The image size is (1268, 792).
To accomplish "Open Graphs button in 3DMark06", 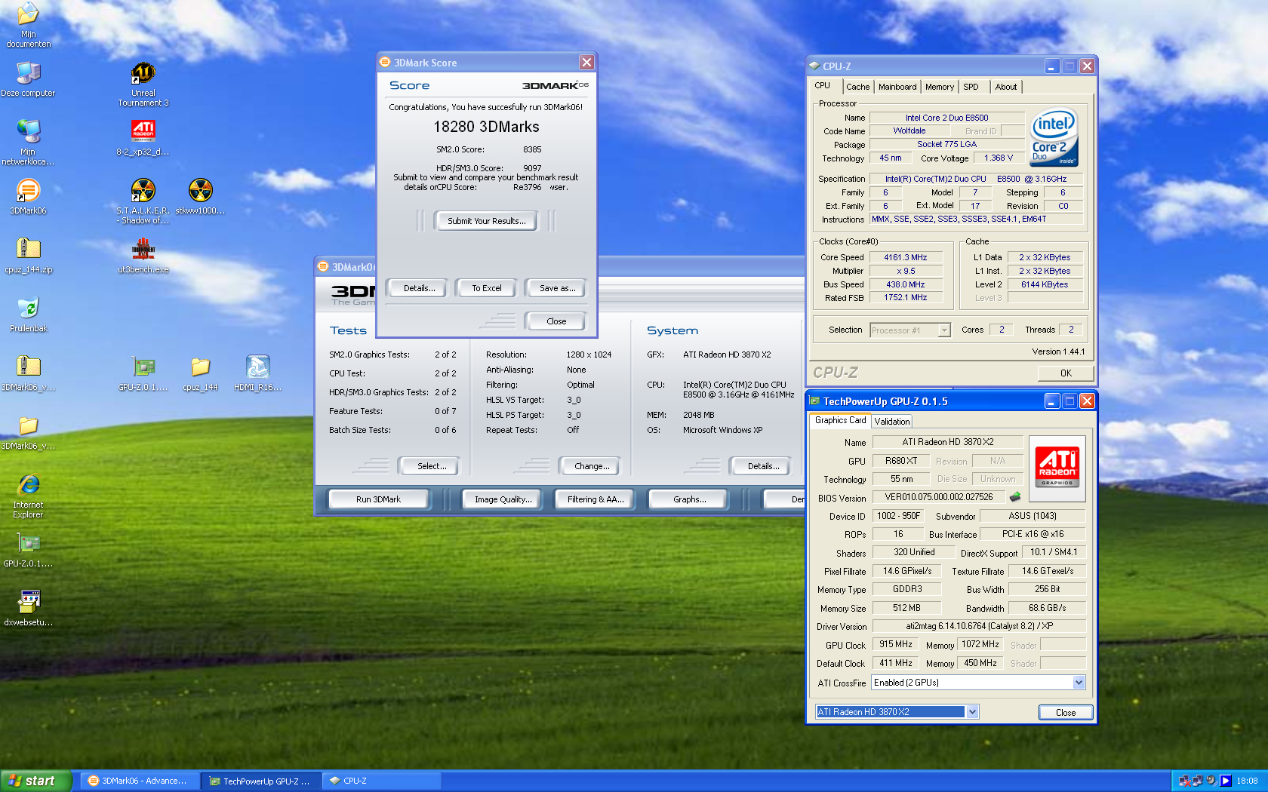I will [x=690, y=499].
